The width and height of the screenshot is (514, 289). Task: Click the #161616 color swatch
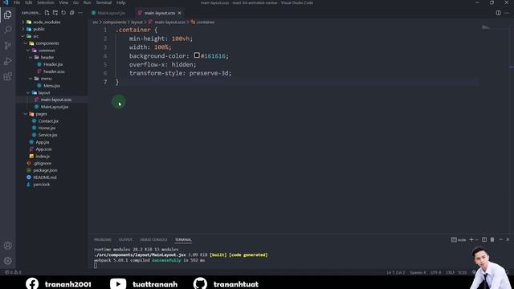click(x=197, y=55)
